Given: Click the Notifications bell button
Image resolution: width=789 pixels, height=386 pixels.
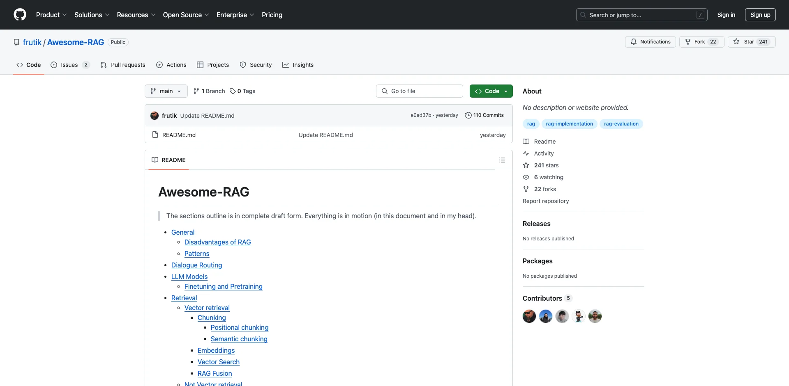Looking at the screenshot, I should pyautogui.click(x=650, y=42).
